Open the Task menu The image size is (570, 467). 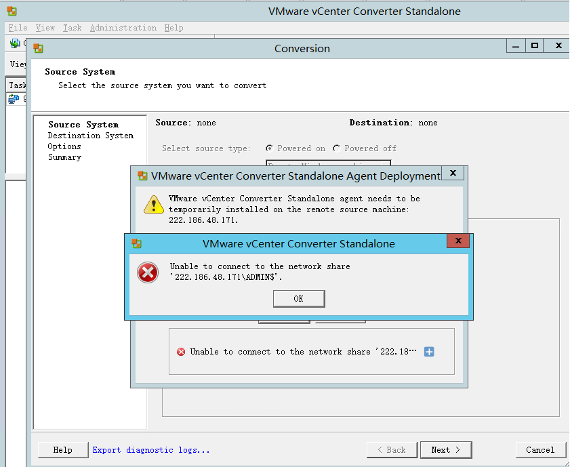click(x=72, y=28)
